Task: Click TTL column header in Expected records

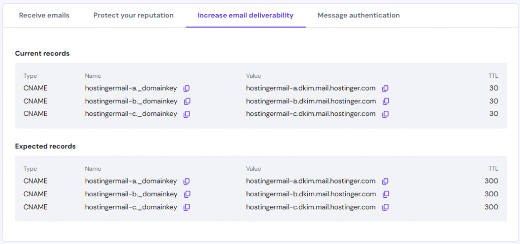Action: [x=493, y=169]
